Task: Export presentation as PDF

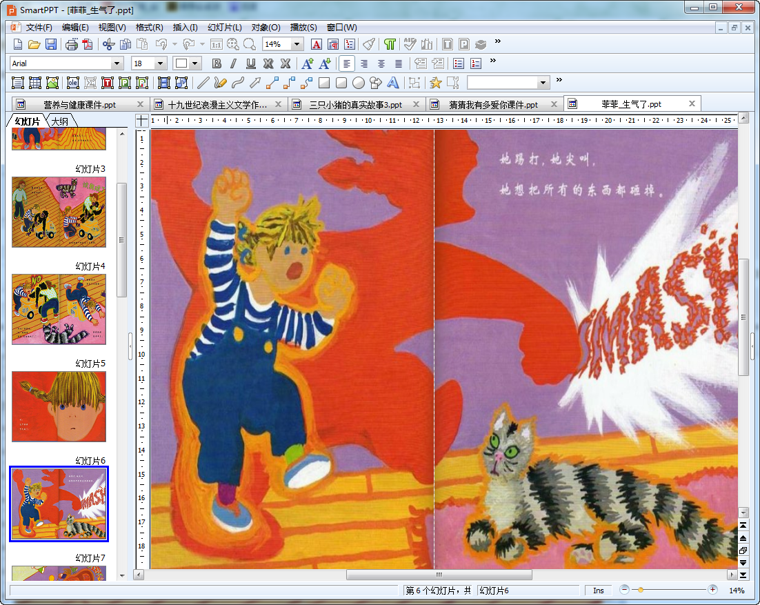Action: pyautogui.click(x=88, y=45)
